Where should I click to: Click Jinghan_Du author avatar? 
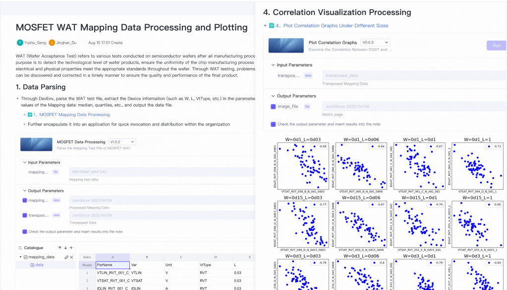point(52,42)
